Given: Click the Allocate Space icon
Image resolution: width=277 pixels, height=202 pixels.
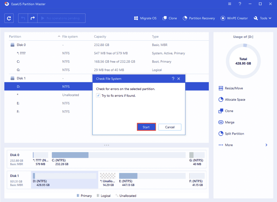Looking at the screenshot, I should 221,100.
